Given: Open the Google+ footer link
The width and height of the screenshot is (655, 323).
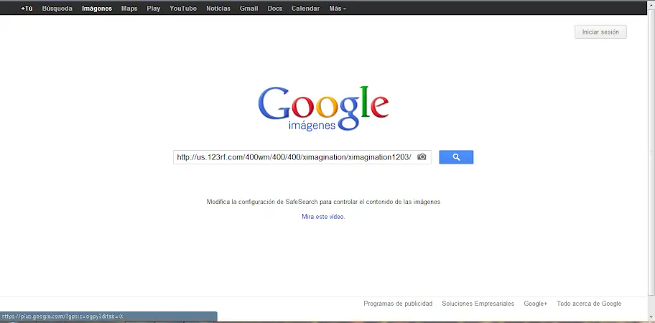Looking at the screenshot, I should (536, 304).
